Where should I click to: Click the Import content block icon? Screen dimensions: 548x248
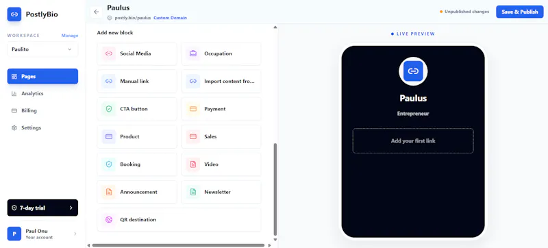click(193, 81)
